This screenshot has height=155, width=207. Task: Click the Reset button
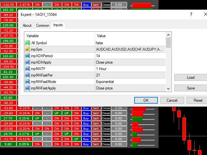[x=198, y=100]
